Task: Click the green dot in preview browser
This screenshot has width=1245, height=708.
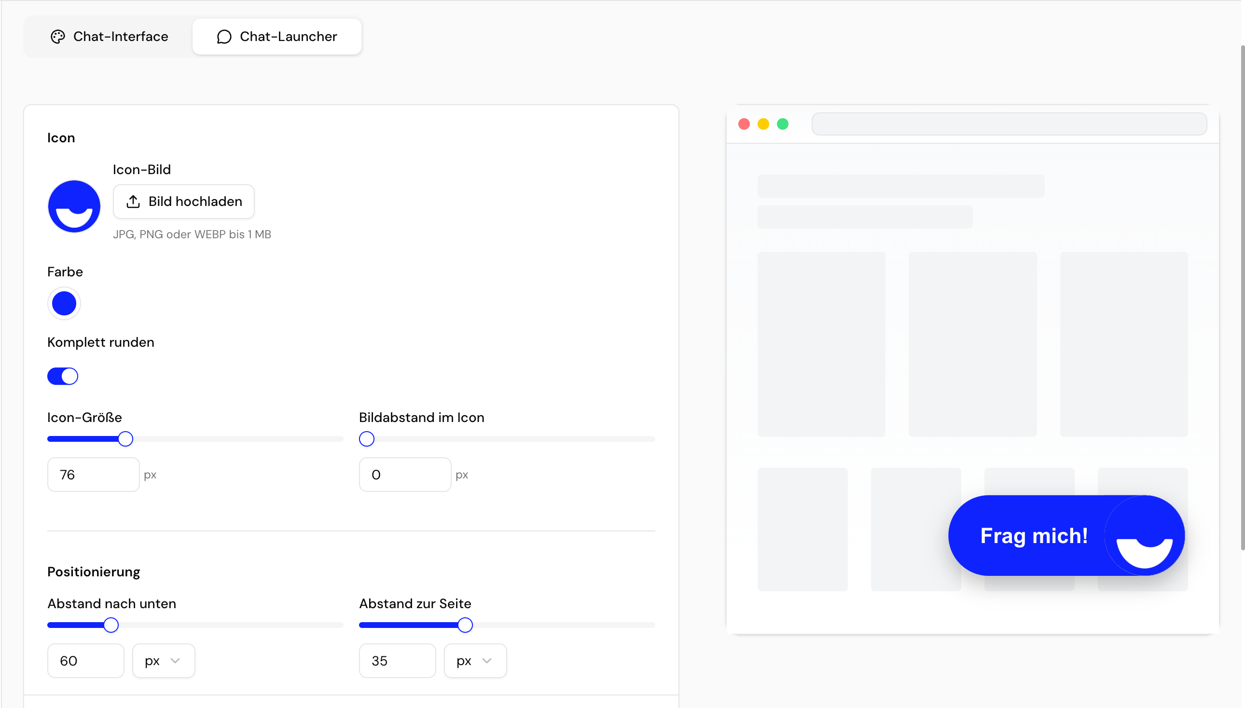Action: [782, 124]
